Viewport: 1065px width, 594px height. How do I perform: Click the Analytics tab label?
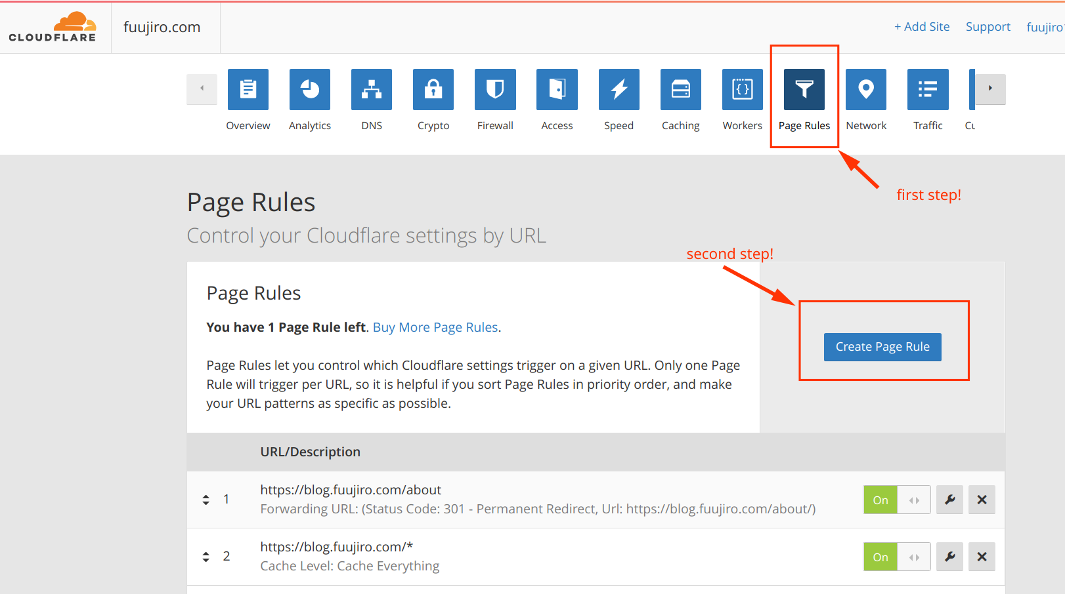(x=310, y=125)
